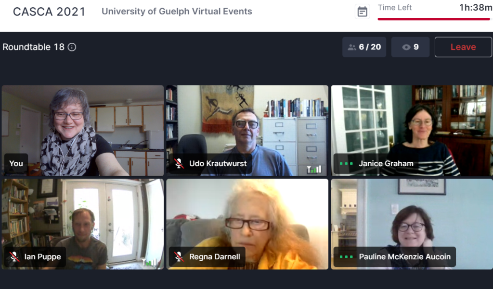Viewport: 493px width, 289px height.
Task: Leave the roundtable
Action: point(463,47)
